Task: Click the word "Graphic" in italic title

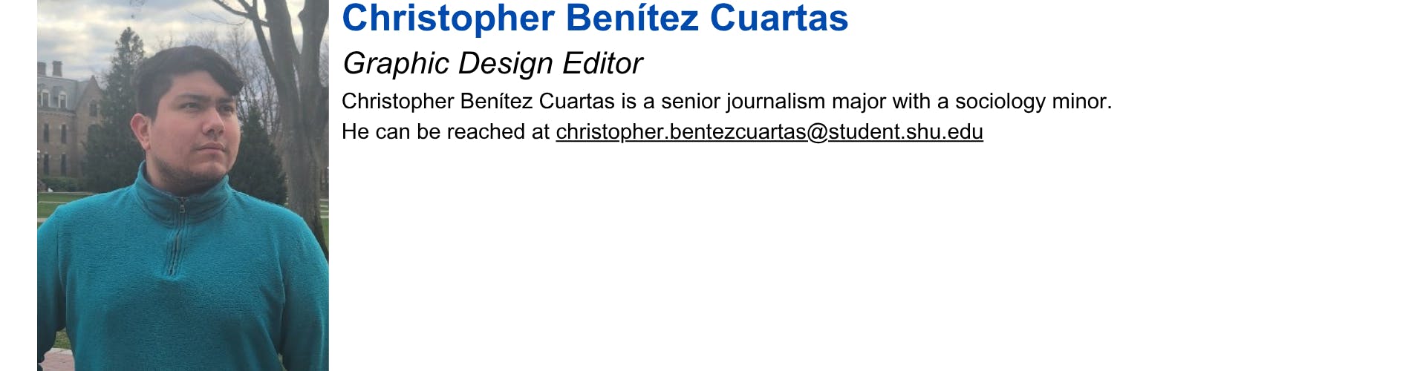Action: pyautogui.click(x=396, y=64)
